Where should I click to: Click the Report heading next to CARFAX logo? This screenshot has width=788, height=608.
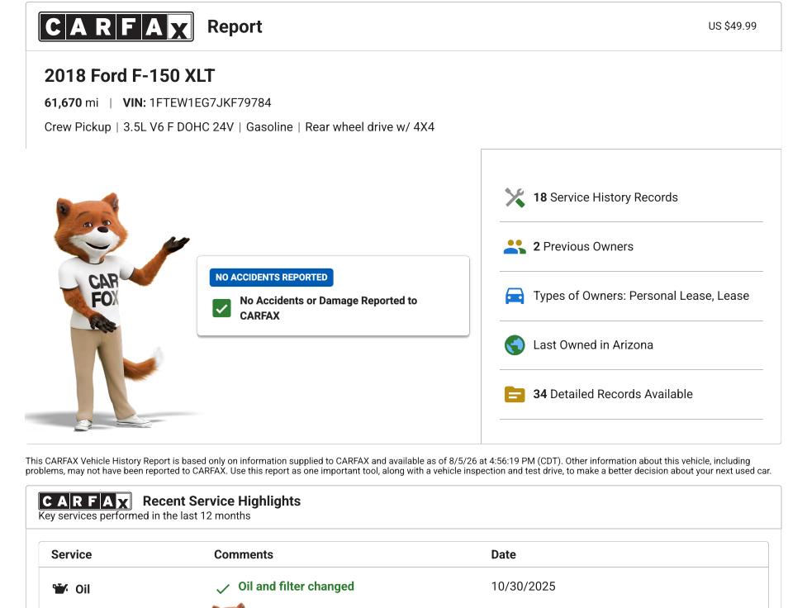(235, 26)
